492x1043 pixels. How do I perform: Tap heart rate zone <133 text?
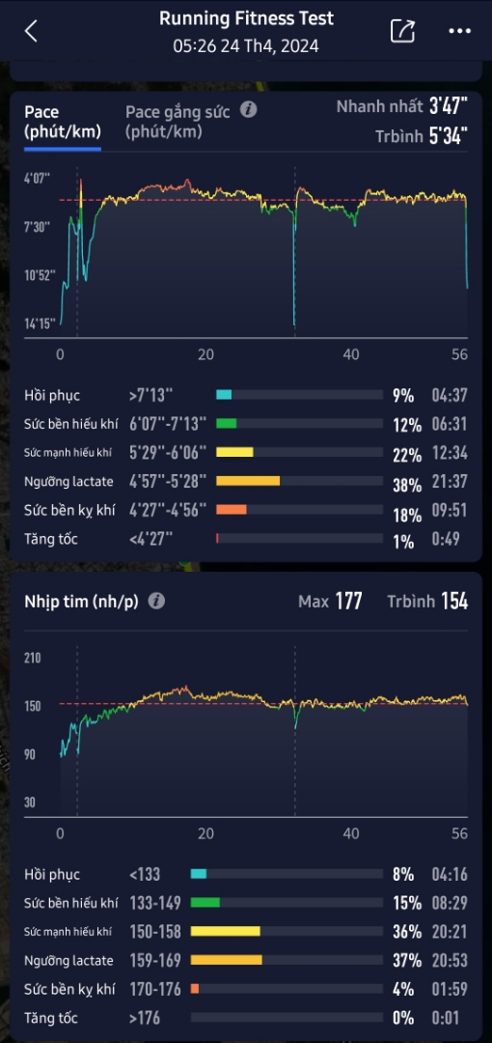(x=145, y=874)
